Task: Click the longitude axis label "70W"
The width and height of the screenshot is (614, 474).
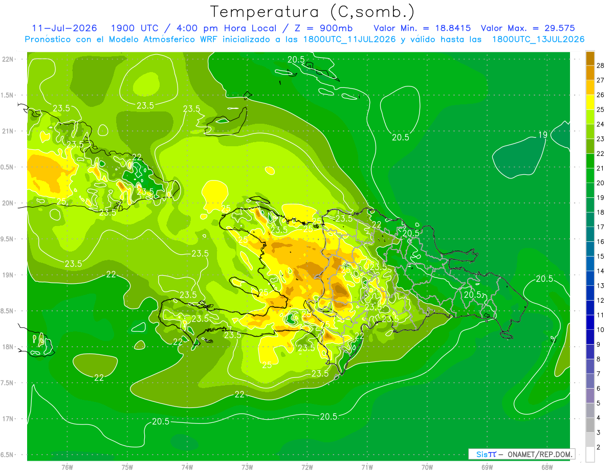Action: click(x=427, y=467)
